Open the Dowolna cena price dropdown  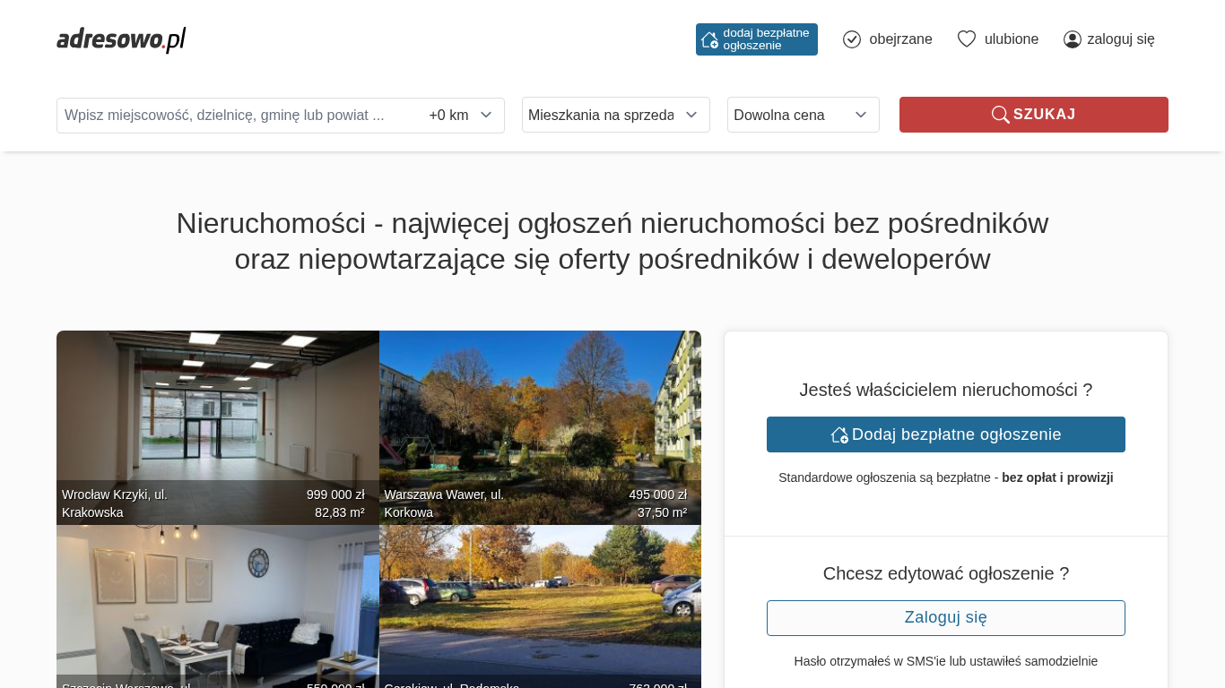[803, 115]
